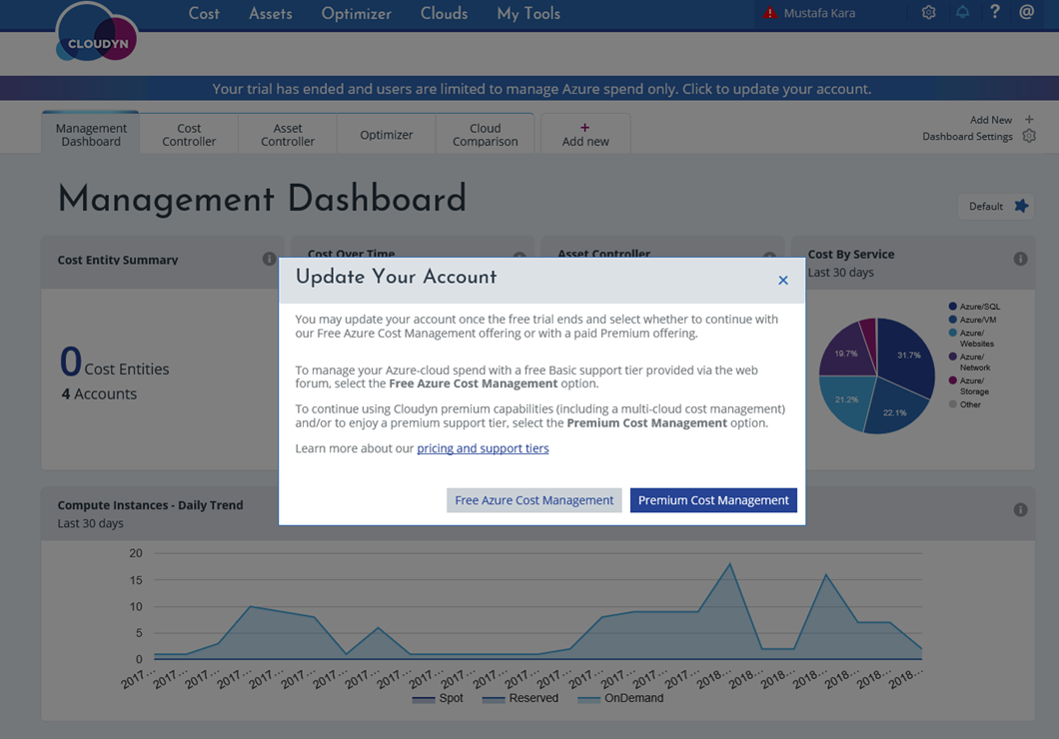Open the Assets menu

point(271,14)
